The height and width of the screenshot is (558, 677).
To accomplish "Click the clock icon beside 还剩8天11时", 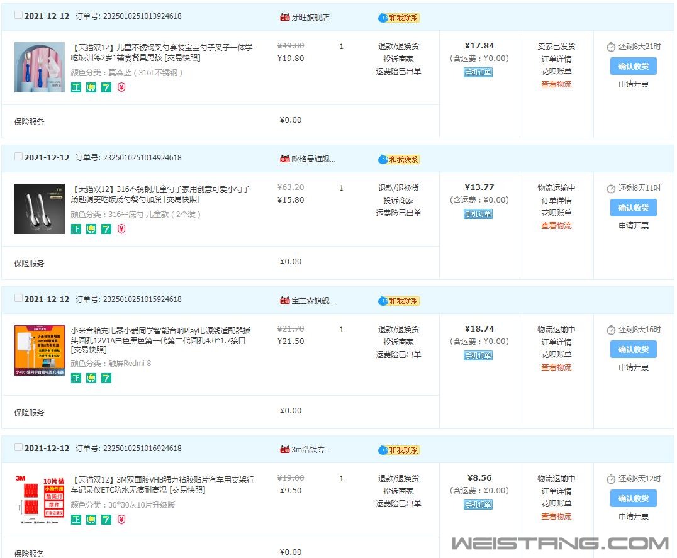I will (611, 189).
